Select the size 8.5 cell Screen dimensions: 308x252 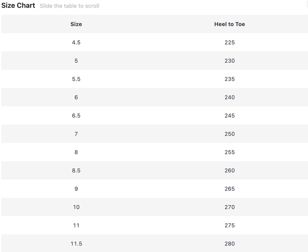[76, 170]
